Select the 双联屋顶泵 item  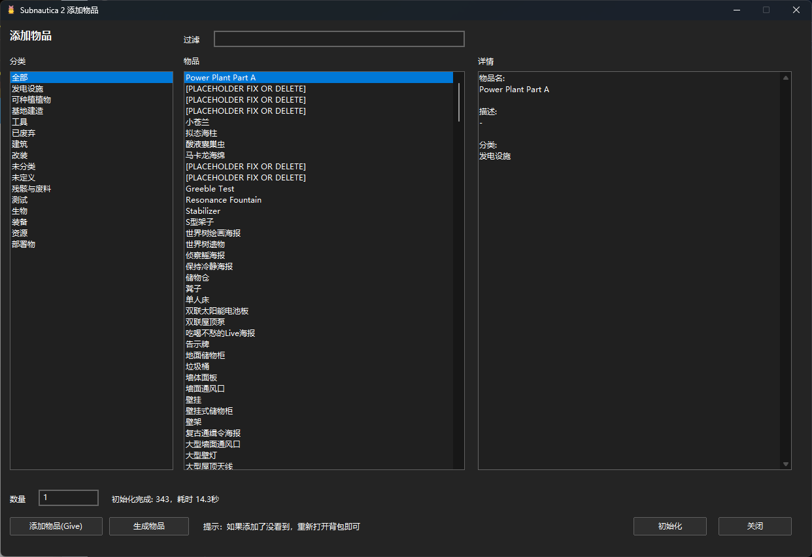[318, 322]
